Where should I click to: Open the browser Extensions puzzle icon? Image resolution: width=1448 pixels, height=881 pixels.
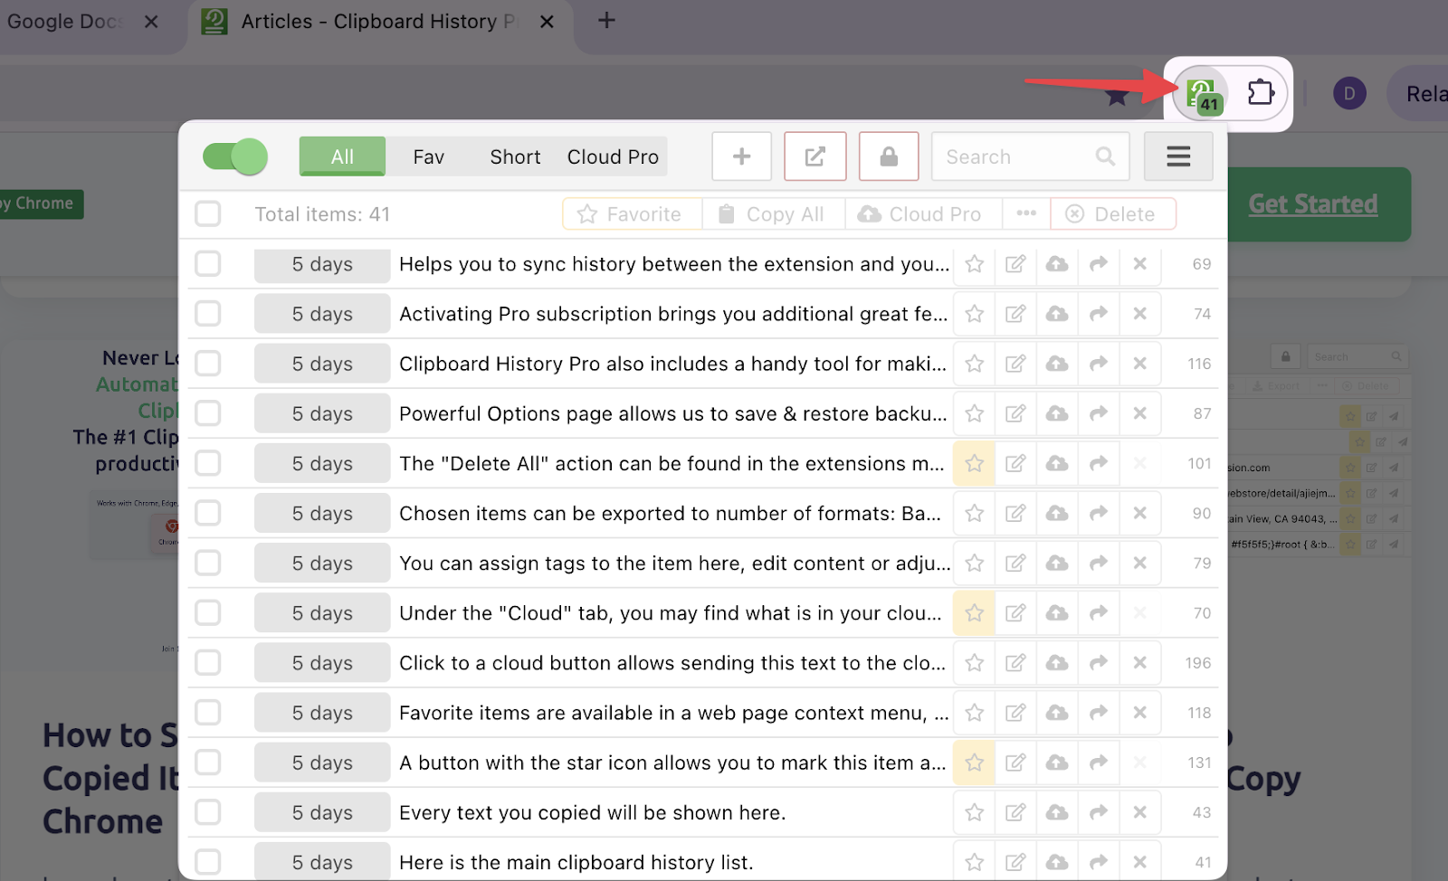tap(1261, 92)
